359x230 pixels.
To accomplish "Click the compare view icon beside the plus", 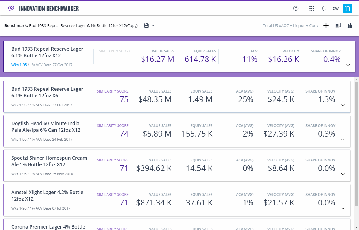I will click(338, 25).
